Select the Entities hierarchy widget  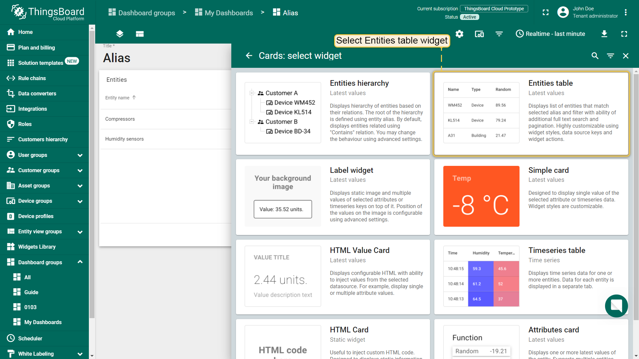pyautogui.click(x=333, y=114)
